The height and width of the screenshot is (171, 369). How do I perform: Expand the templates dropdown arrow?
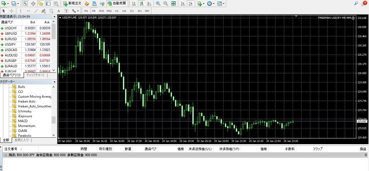pos(224,4)
